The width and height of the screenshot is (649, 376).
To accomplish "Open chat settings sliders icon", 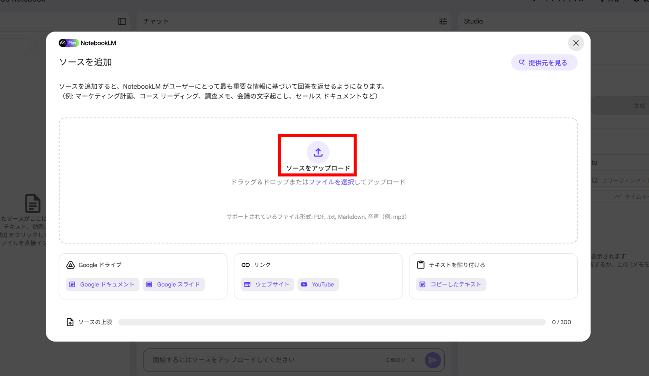I will click(443, 21).
